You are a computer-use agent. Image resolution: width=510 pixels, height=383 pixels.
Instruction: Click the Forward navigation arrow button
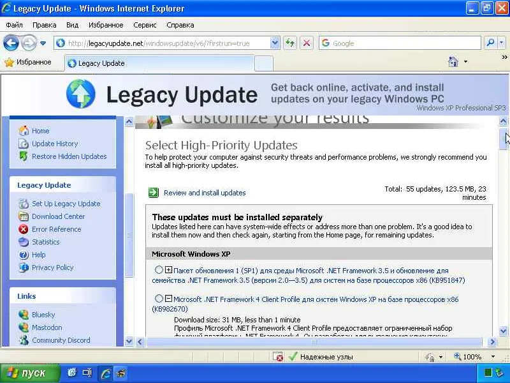coord(29,43)
